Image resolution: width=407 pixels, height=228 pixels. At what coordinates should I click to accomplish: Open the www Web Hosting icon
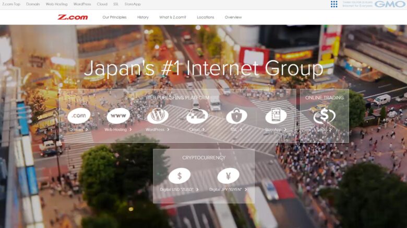118,116
